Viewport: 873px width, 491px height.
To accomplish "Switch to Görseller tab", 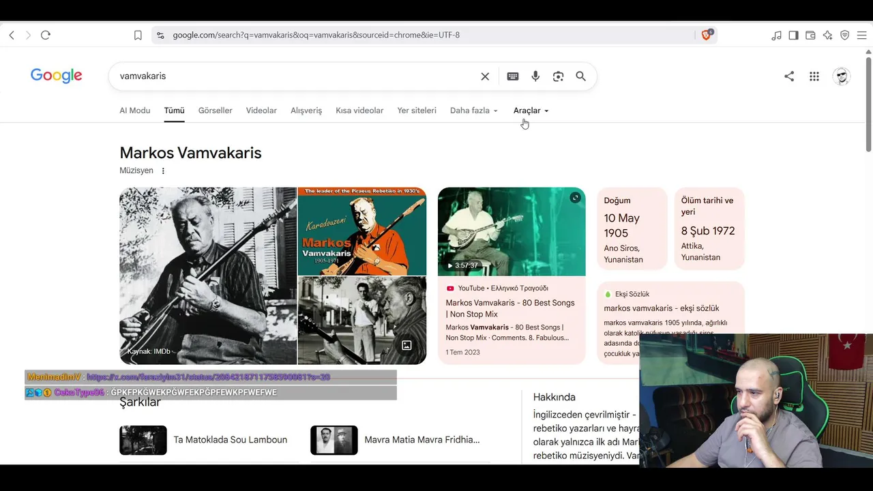I will pyautogui.click(x=216, y=110).
